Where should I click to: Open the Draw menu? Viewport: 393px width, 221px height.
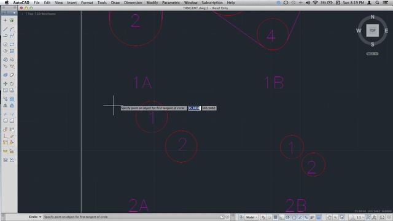(x=115, y=2)
